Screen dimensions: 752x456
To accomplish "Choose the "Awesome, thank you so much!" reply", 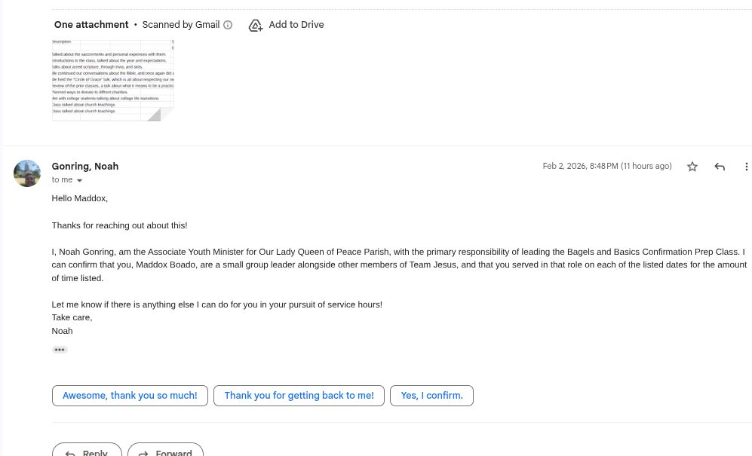I will point(130,396).
